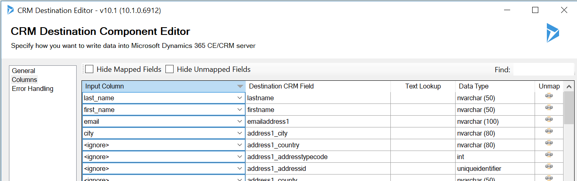Viewport: 577px width, 181px height.
Task: Unmap the address1_city field row icon
Action: [x=548, y=131]
